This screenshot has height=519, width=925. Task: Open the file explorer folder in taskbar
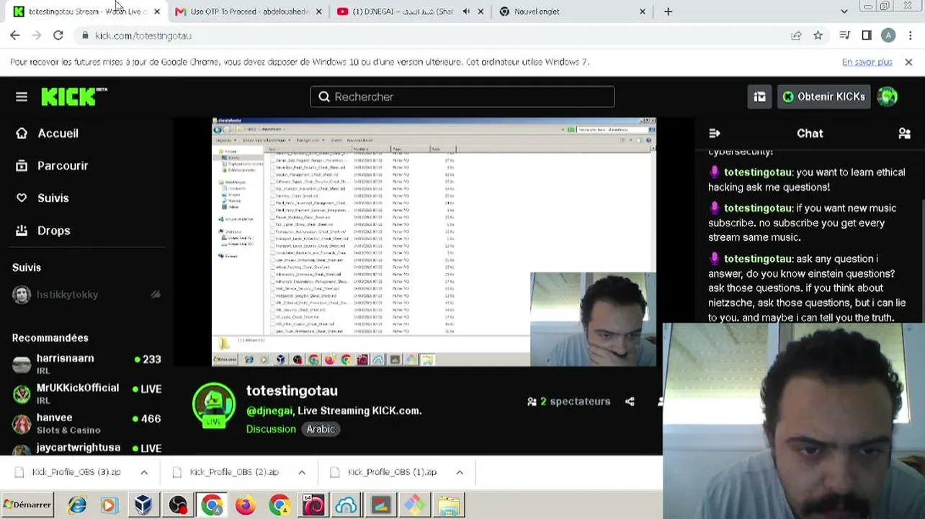point(448,505)
